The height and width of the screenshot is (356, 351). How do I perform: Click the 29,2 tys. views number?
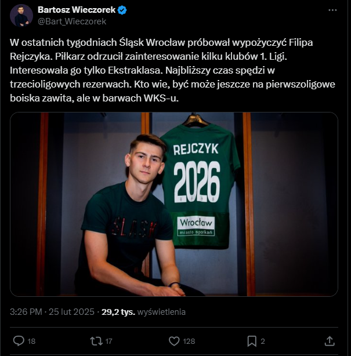118,312
